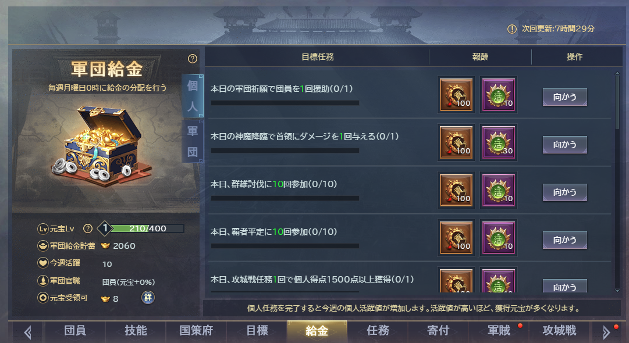The width and height of the screenshot is (629, 343).
Task: Click 向かう for 群雄討伐 task
Action: pyautogui.click(x=565, y=192)
